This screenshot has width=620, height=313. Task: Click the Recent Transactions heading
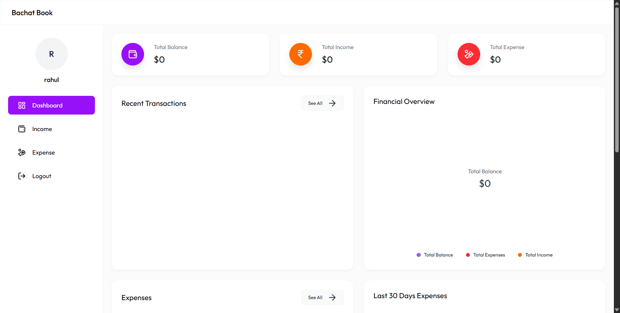click(x=154, y=103)
